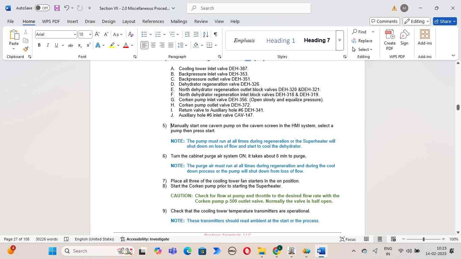Click the Undo arrow icon

[66, 8]
